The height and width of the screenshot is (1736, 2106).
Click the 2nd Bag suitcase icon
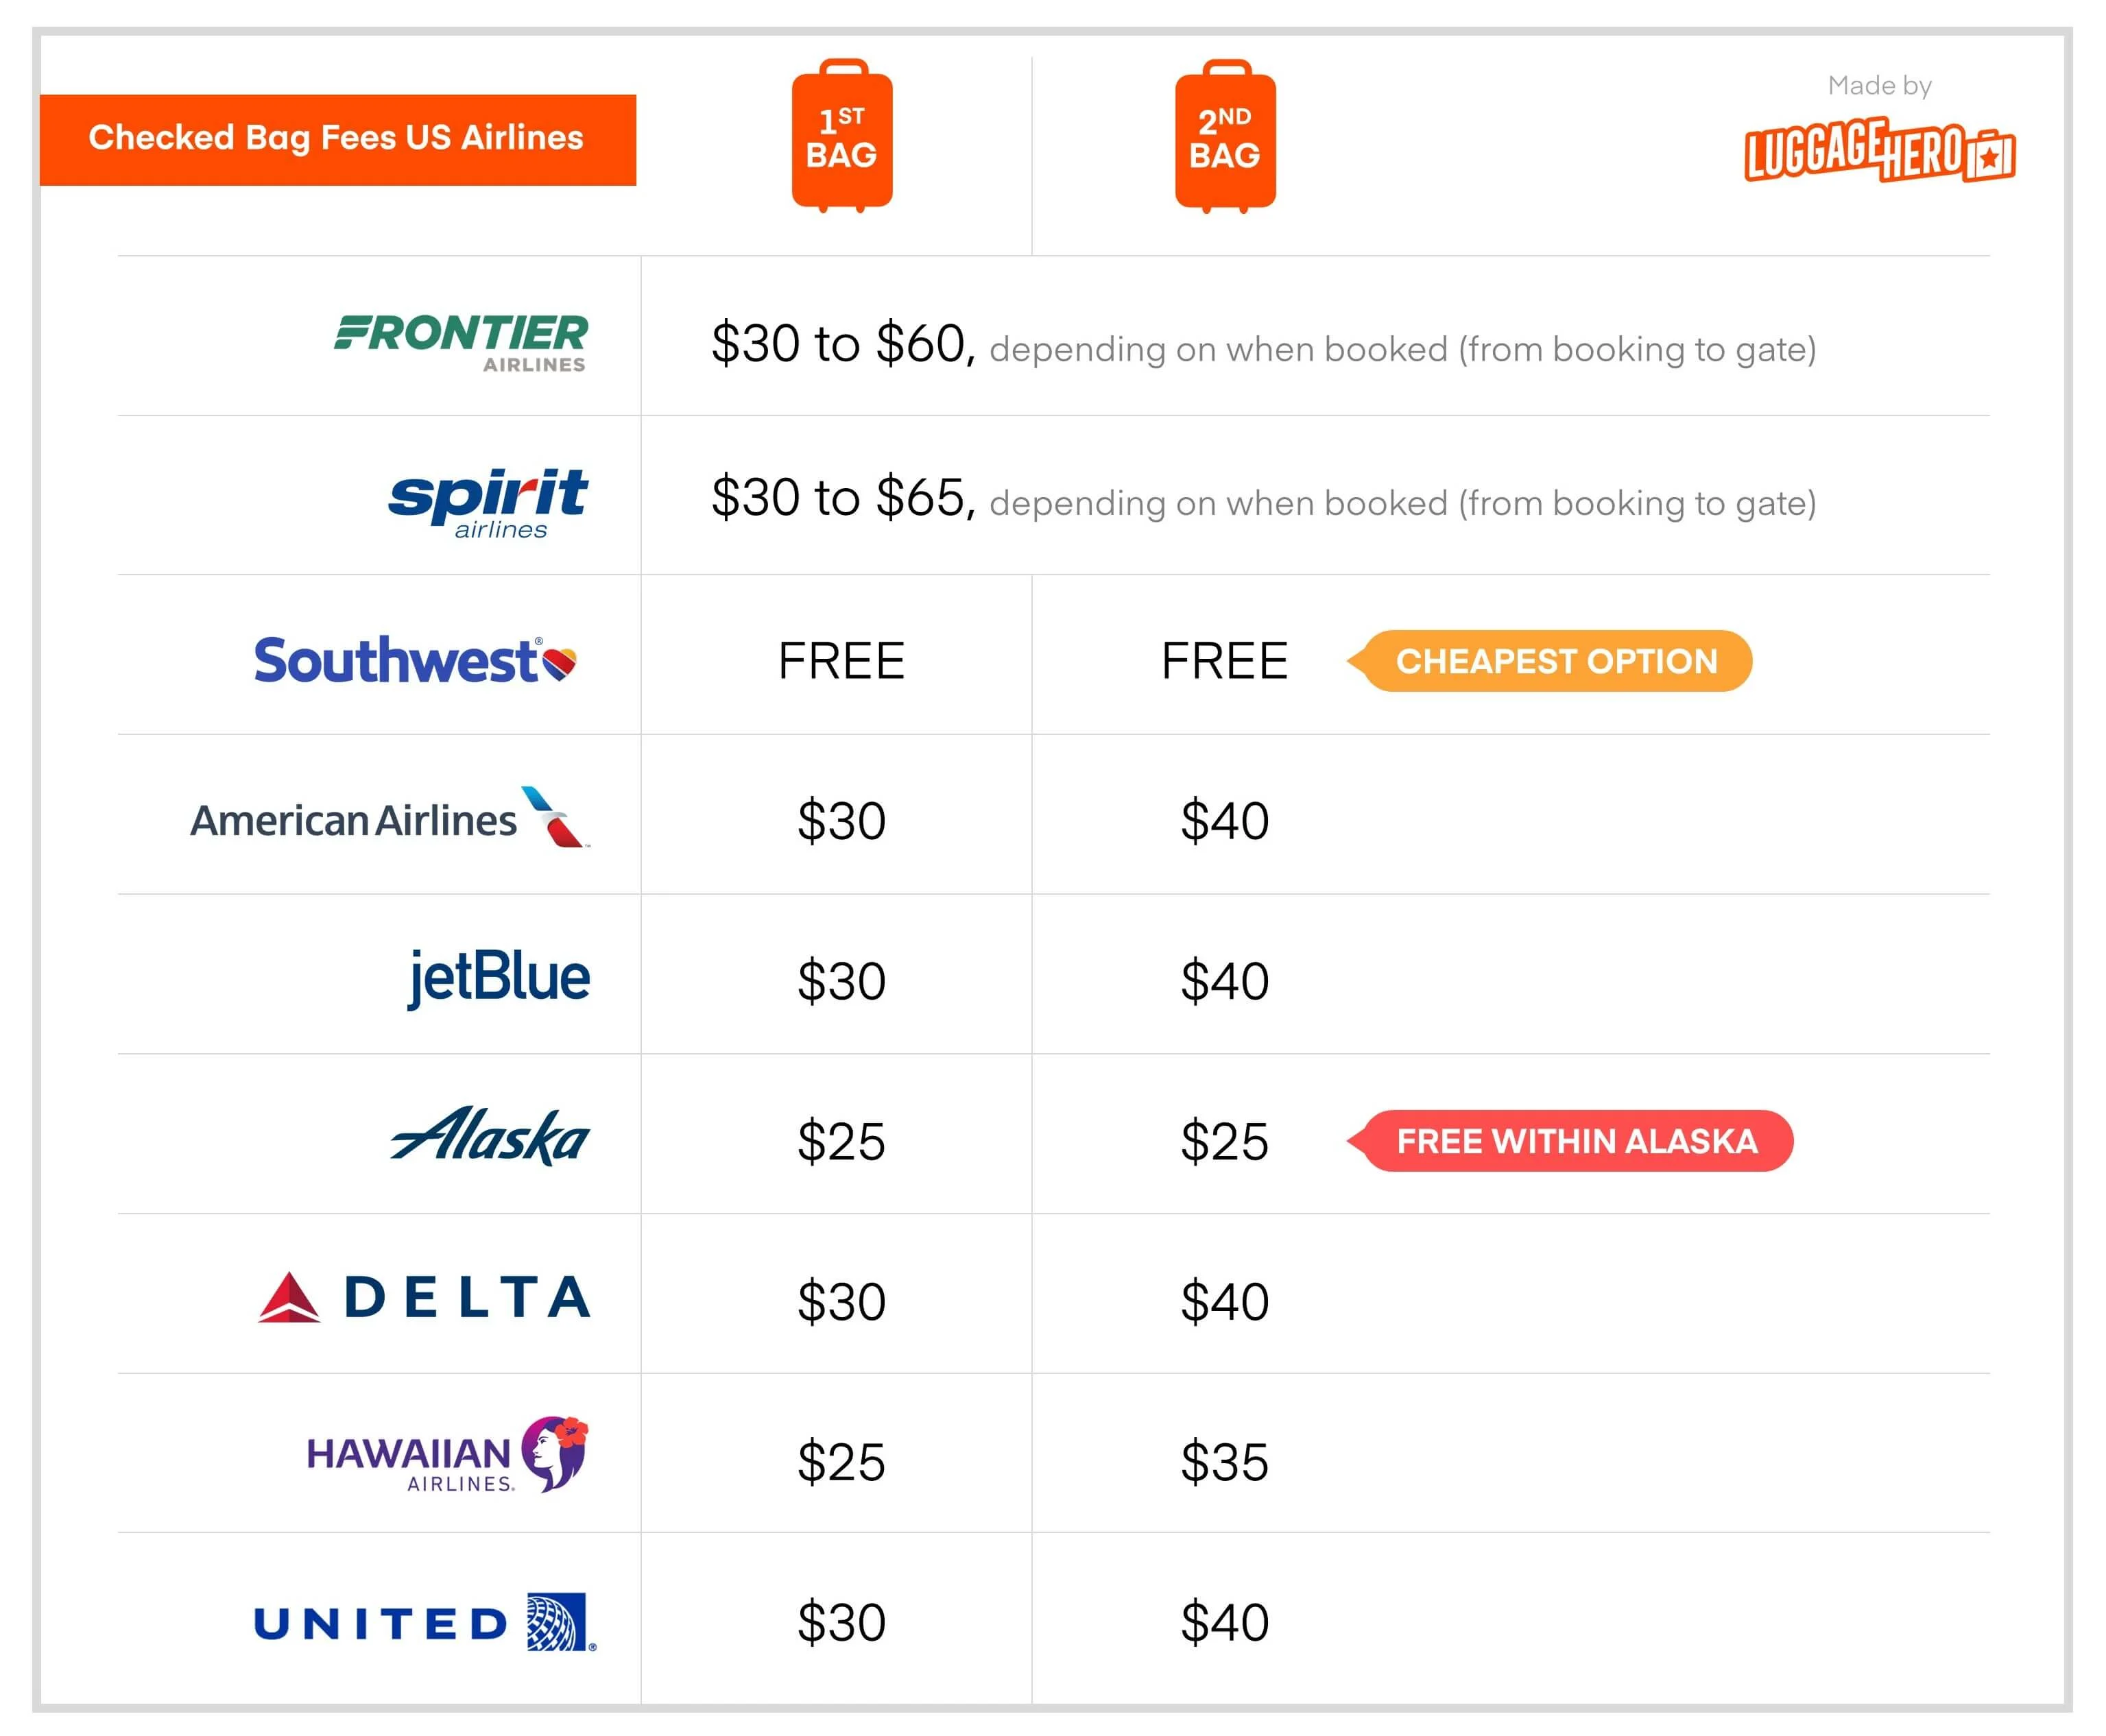pyautogui.click(x=1224, y=137)
